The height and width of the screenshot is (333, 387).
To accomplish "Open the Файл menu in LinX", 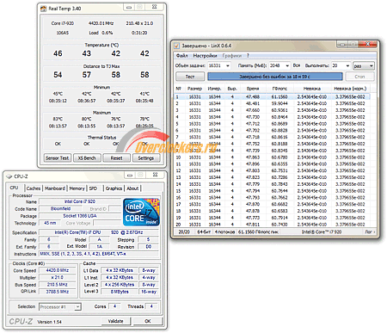I will (182, 56).
